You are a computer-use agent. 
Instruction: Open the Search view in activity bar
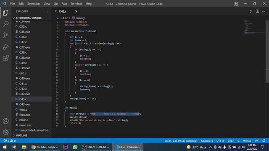click(x=5, y=24)
